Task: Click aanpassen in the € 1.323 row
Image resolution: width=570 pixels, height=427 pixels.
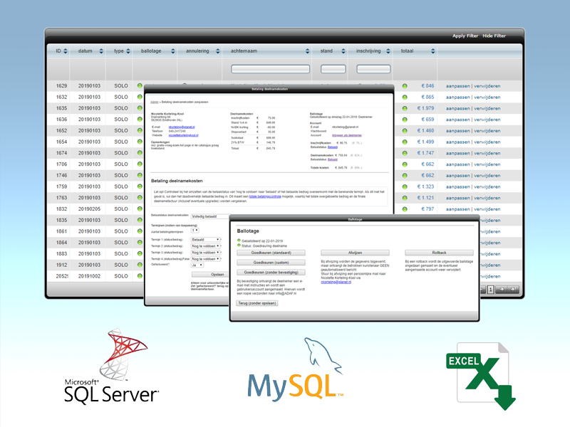Action: pyautogui.click(x=458, y=187)
